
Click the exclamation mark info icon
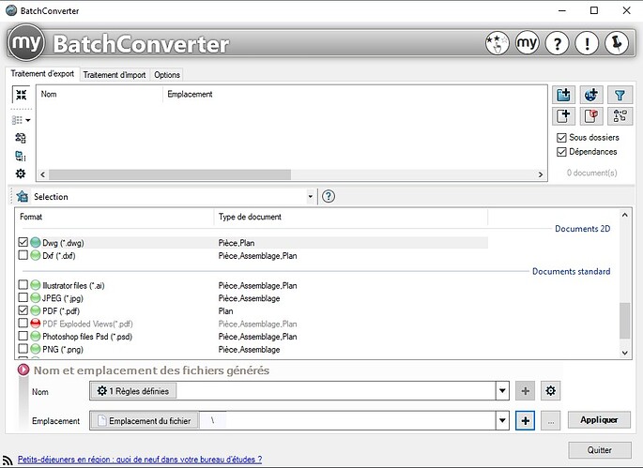pyautogui.click(x=587, y=44)
